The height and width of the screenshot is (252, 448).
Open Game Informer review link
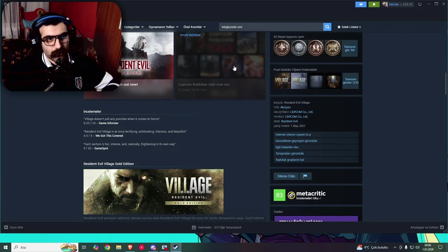(x=108, y=123)
